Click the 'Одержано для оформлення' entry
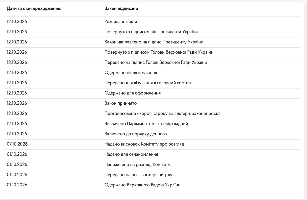The width and height of the screenshot is (307, 200). 132,93
